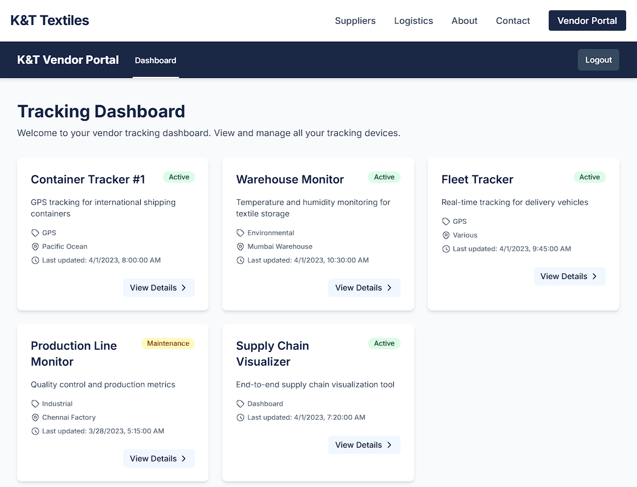Click the clock icon on Container Tracker #1
The height and width of the screenshot is (487, 637).
point(34,260)
